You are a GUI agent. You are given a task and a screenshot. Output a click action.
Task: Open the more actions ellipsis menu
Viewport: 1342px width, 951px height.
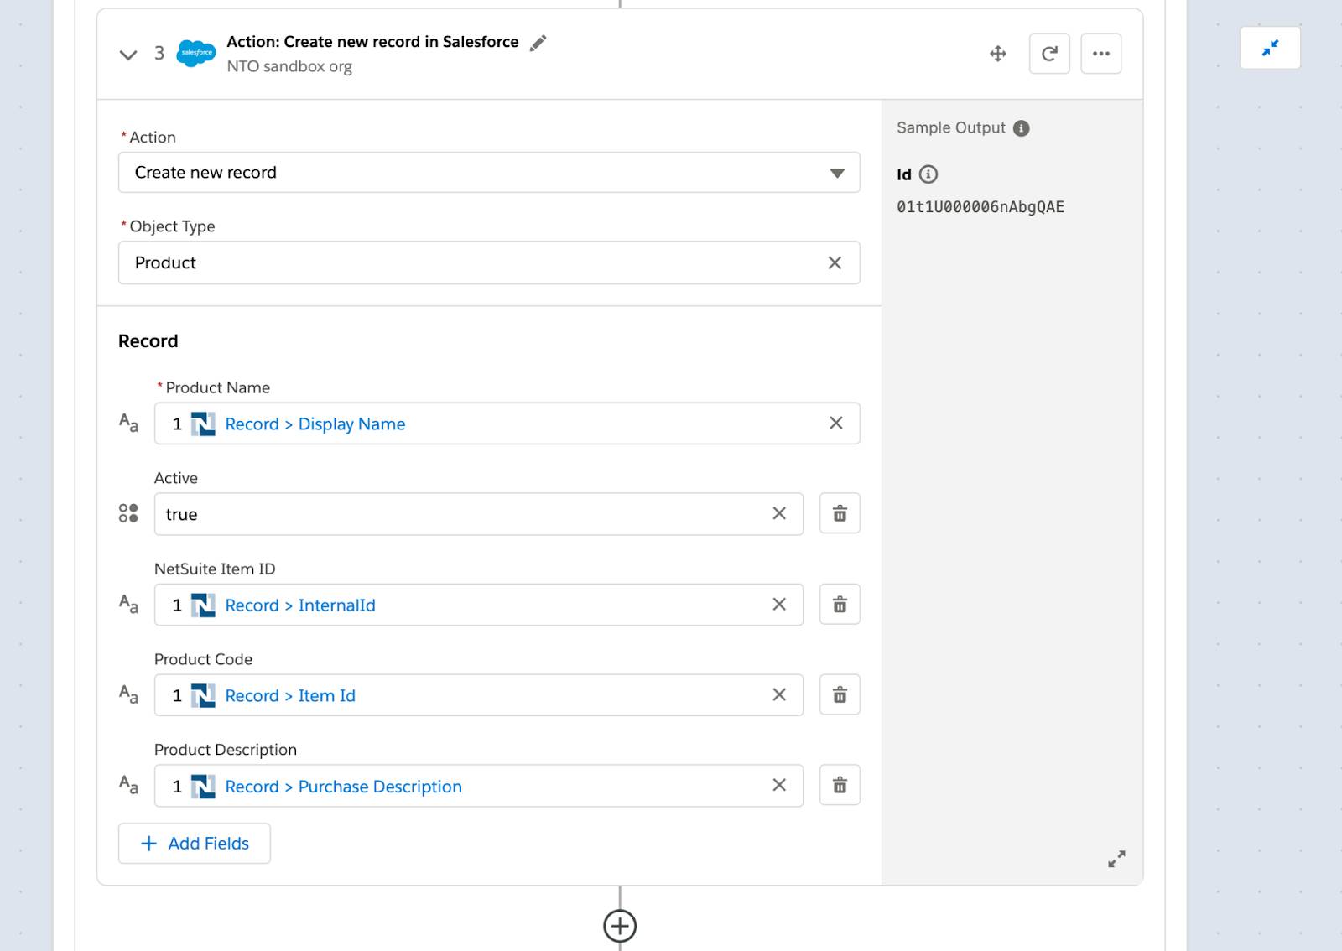point(1101,53)
